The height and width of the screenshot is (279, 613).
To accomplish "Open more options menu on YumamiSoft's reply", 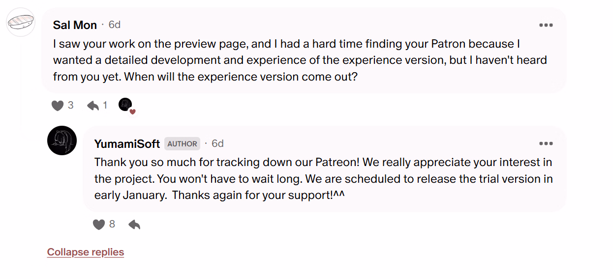I will click(546, 143).
